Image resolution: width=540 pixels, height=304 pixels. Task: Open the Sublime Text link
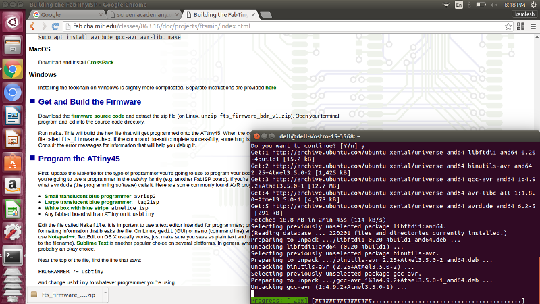(x=92, y=243)
